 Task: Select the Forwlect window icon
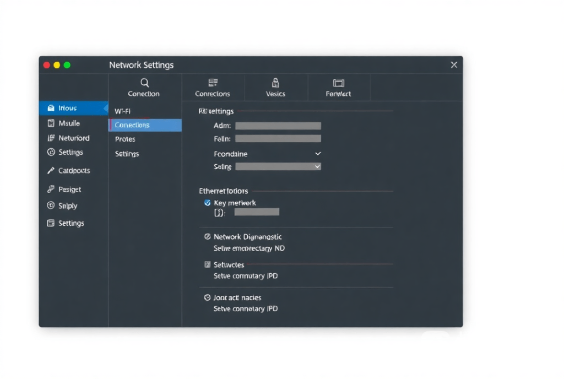(339, 83)
